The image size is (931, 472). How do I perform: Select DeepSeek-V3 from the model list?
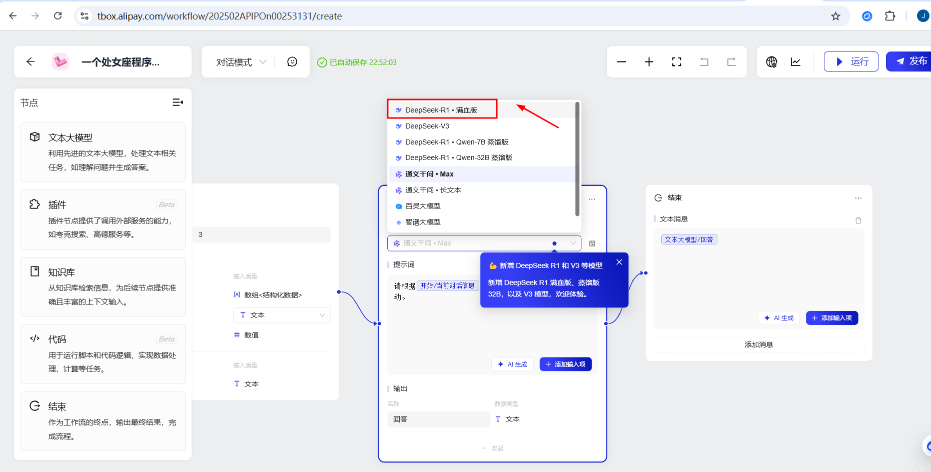pos(482,126)
